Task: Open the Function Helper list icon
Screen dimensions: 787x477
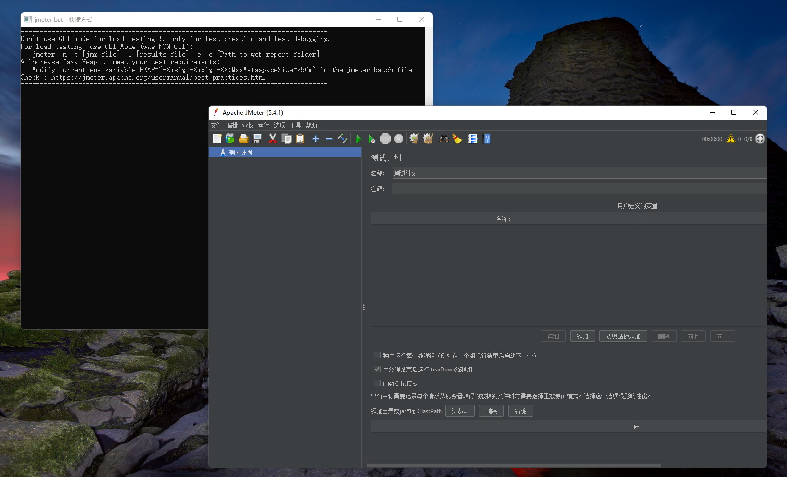Action: [x=473, y=139]
